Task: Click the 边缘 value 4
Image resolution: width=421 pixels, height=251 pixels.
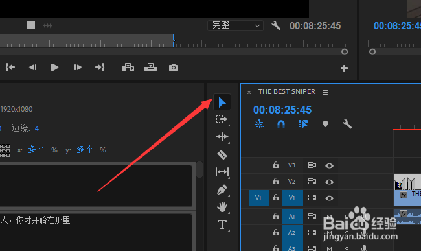Action: (37, 128)
